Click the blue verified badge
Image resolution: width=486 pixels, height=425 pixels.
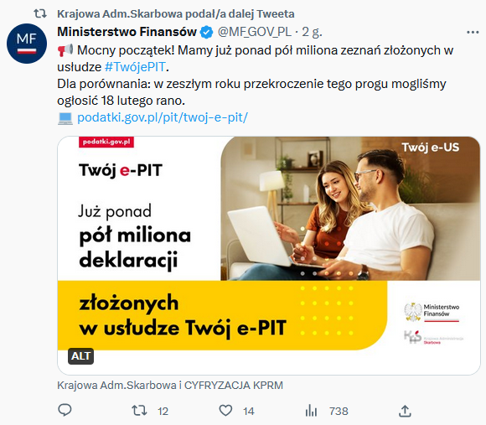[206, 32]
